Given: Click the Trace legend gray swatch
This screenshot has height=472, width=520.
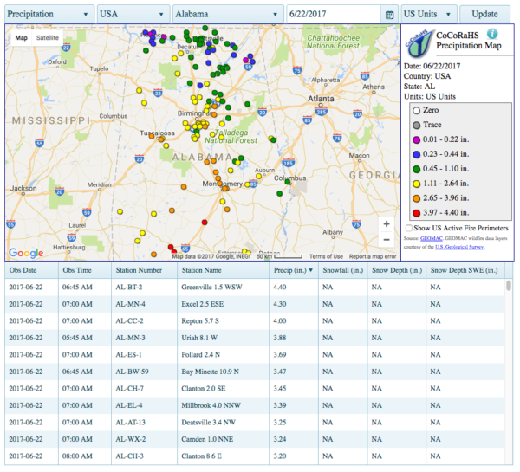Looking at the screenshot, I should click(x=416, y=126).
